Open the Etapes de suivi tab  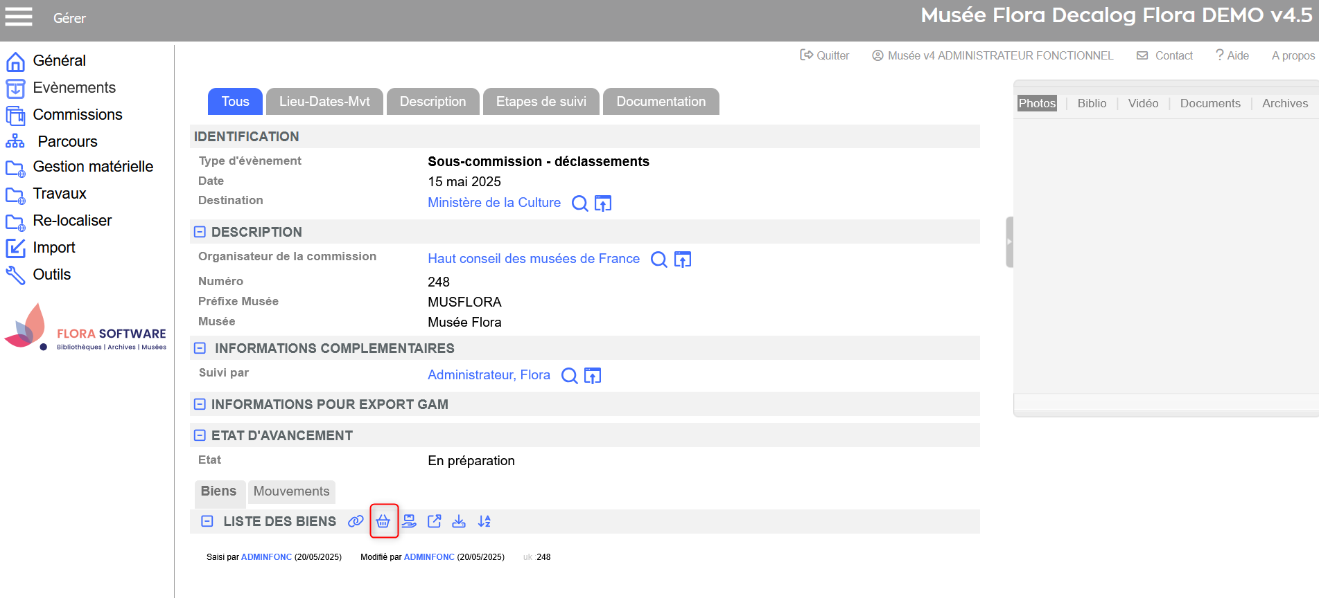pyautogui.click(x=541, y=102)
